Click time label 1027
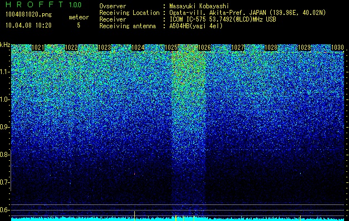The image size is (349, 221). coord(237,48)
